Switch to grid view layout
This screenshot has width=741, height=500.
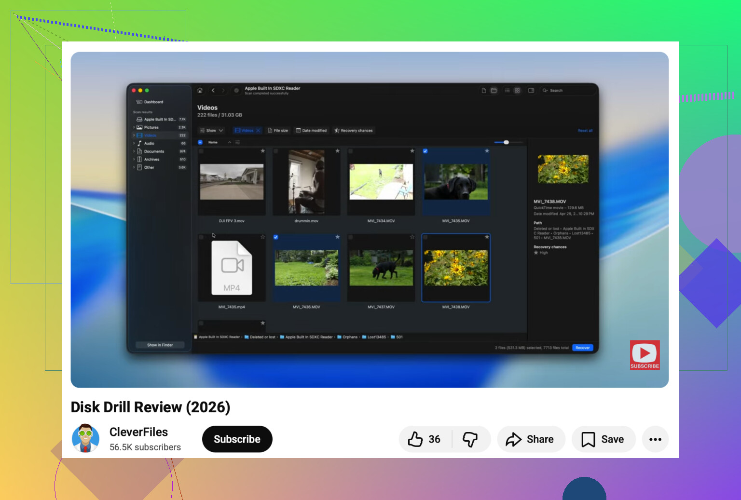point(517,90)
